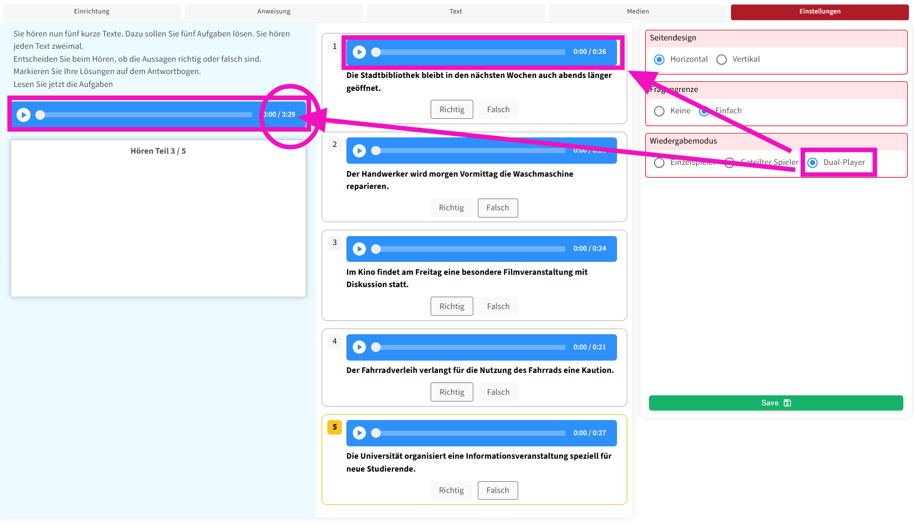Image resolution: width=914 pixels, height=526 pixels.
Task: Select the Horizontal page design option
Action: (x=660, y=59)
